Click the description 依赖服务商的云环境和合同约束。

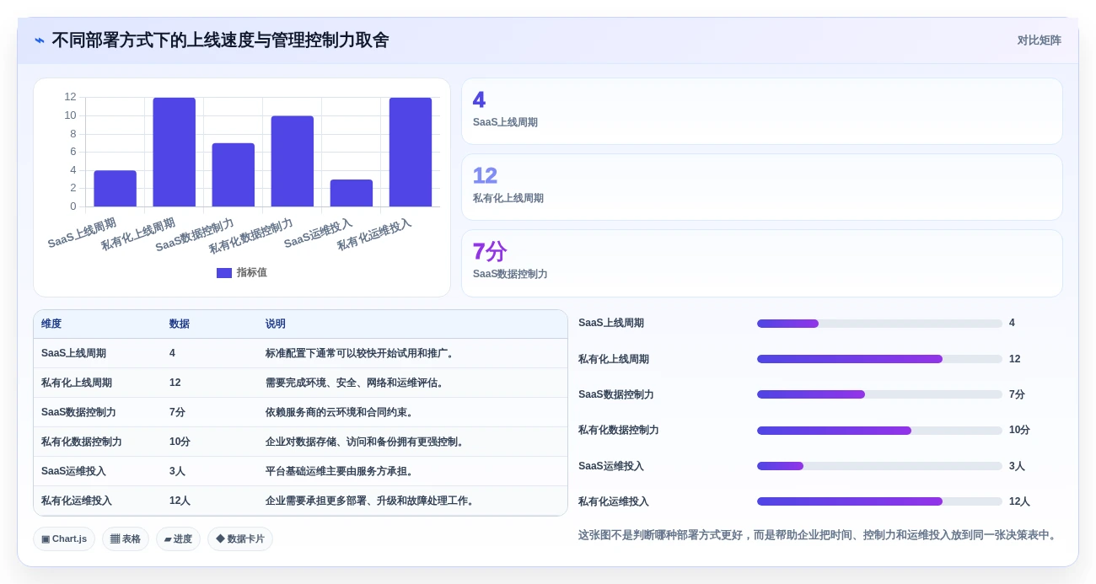[x=339, y=413]
